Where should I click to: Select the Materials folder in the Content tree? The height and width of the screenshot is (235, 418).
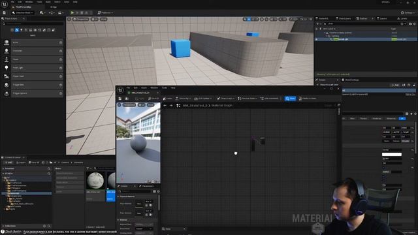pyautogui.click(x=27, y=193)
